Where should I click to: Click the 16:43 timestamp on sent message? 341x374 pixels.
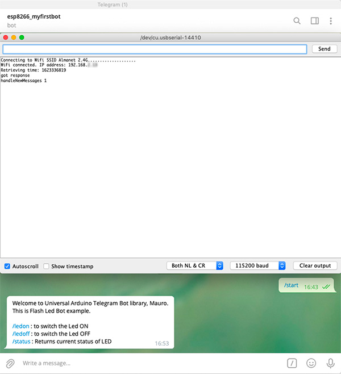click(311, 287)
